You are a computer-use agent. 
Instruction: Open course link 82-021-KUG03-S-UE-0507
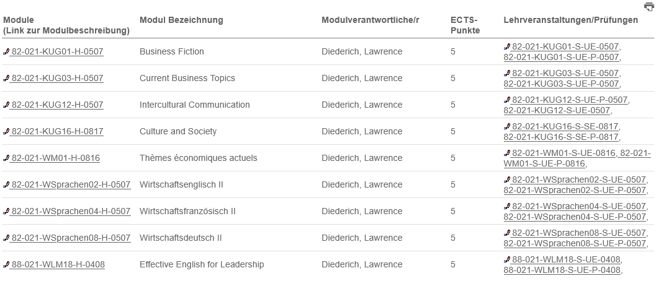pyautogui.click(x=565, y=73)
